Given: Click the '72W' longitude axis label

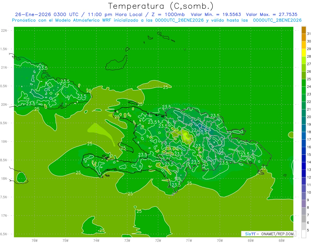Looking at the screenshot, I should tap(158, 241).
